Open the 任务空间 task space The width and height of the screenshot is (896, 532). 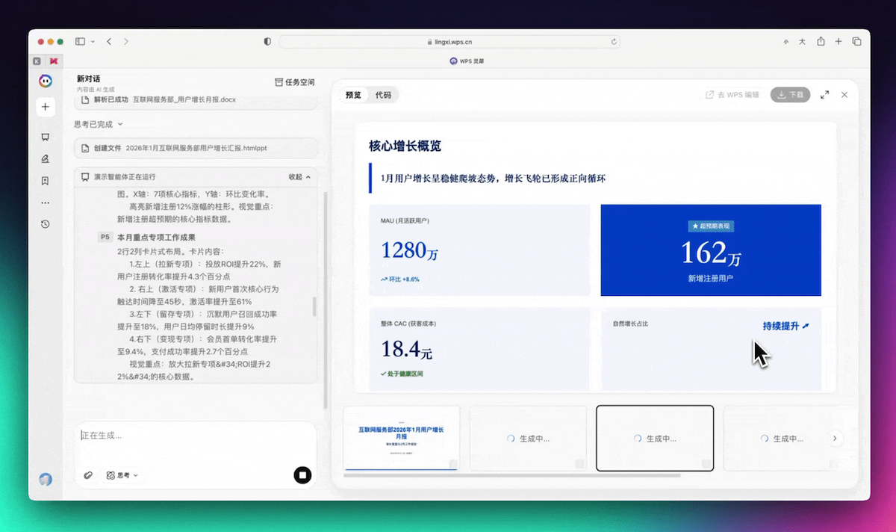tap(295, 82)
